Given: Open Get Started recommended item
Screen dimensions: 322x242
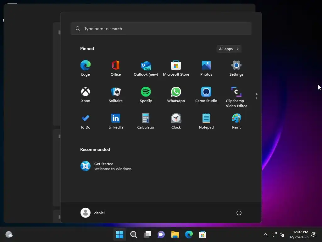Looking at the screenshot, I should click(x=106, y=166).
